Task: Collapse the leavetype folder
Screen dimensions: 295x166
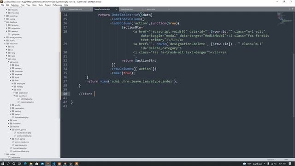Action: 14,96
